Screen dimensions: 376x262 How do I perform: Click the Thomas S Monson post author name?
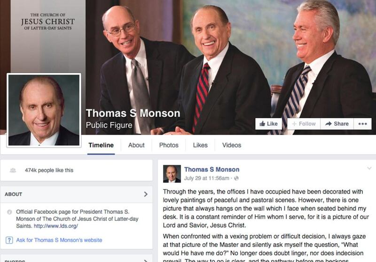click(x=212, y=170)
